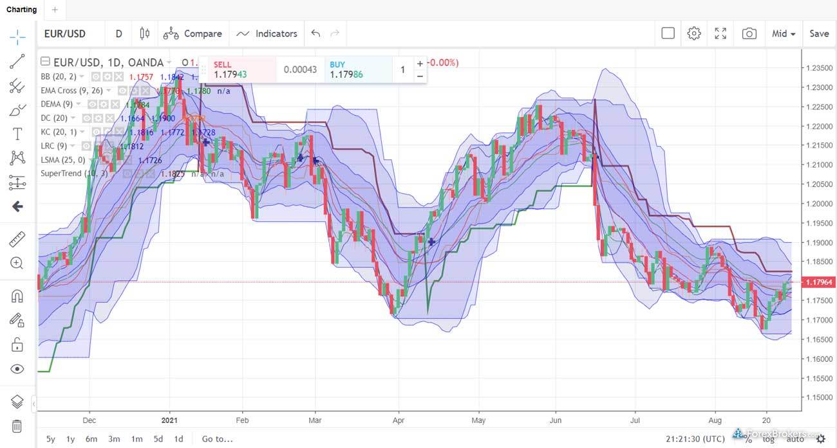Expand the Mid price type dropdown

pyautogui.click(x=784, y=34)
